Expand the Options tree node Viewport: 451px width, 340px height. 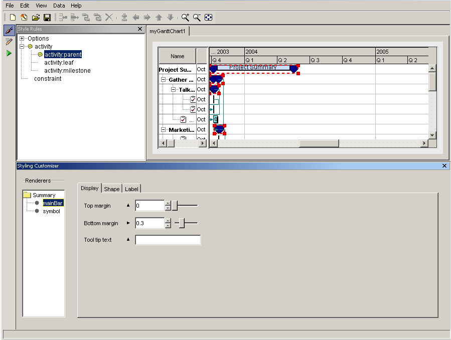pyautogui.click(x=22, y=39)
